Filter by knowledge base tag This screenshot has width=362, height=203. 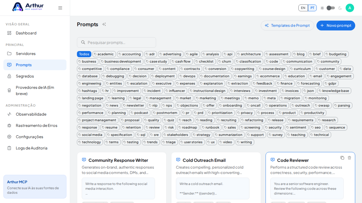pos(334,91)
